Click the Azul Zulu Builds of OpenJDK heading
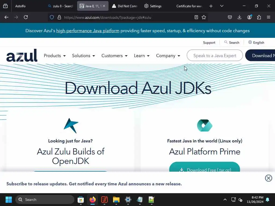The height and width of the screenshot is (206, 275). (x=71, y=156)
